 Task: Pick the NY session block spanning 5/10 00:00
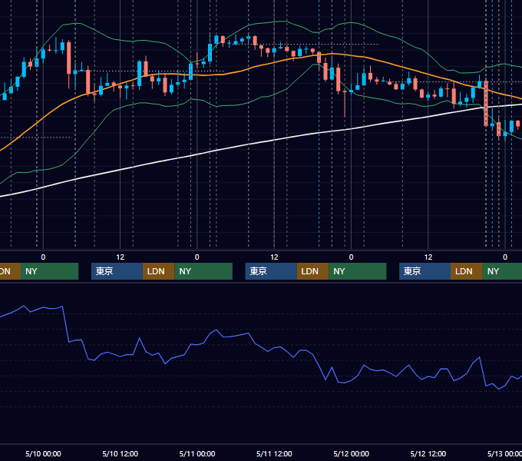pyautogui.click(x=49, y=271)
